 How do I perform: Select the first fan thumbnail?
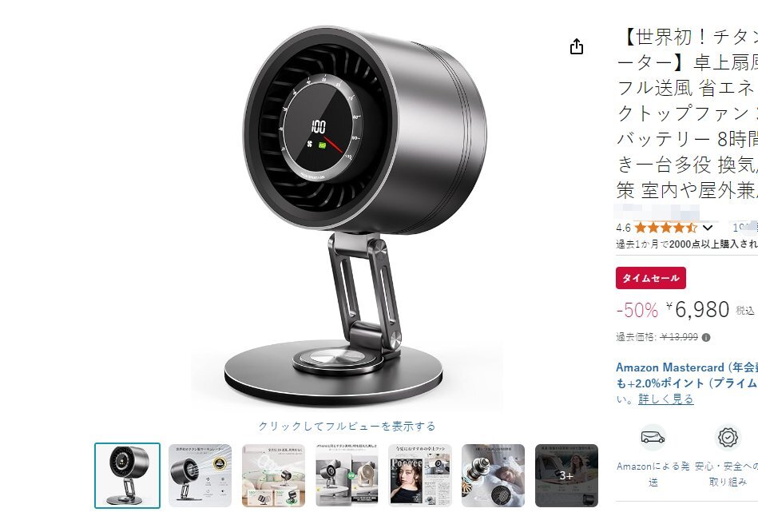[127, 475]
